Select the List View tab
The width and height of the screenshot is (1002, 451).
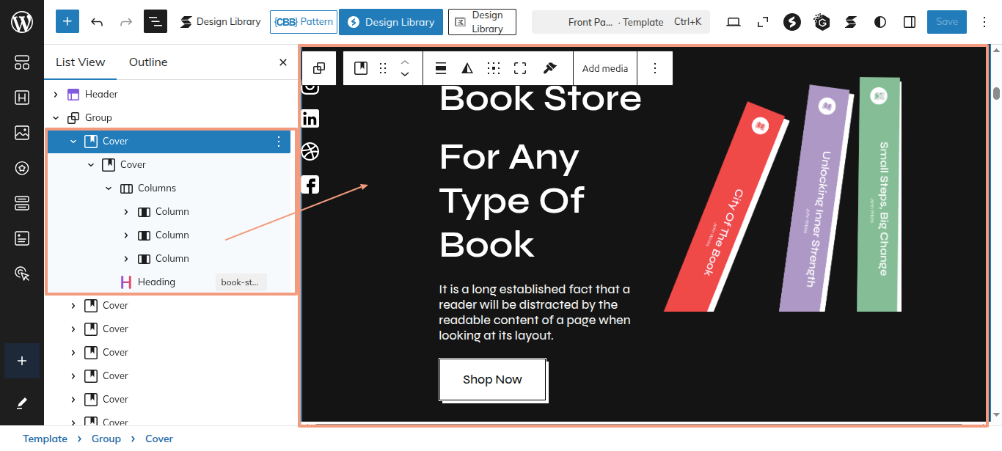point(81,62)
